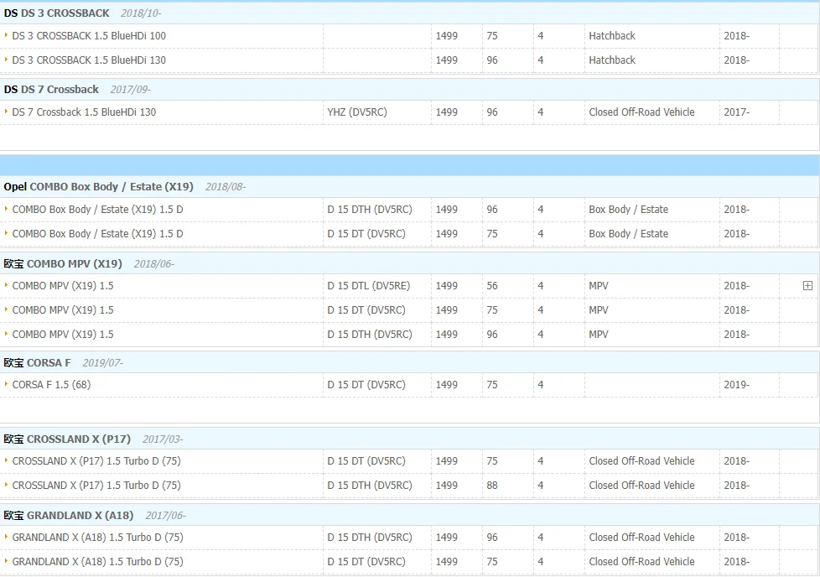Select Opel COMBO Box Body / Estate (X19) header
This screenshot has height=577, width=820.
tap(98, 187)
